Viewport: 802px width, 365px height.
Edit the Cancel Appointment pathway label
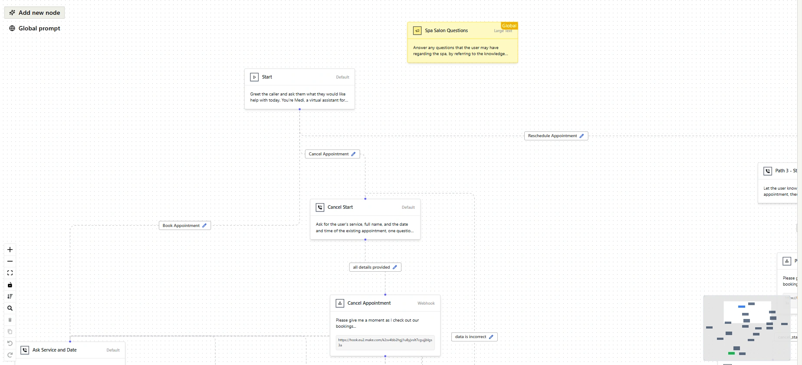click(353, 154)
